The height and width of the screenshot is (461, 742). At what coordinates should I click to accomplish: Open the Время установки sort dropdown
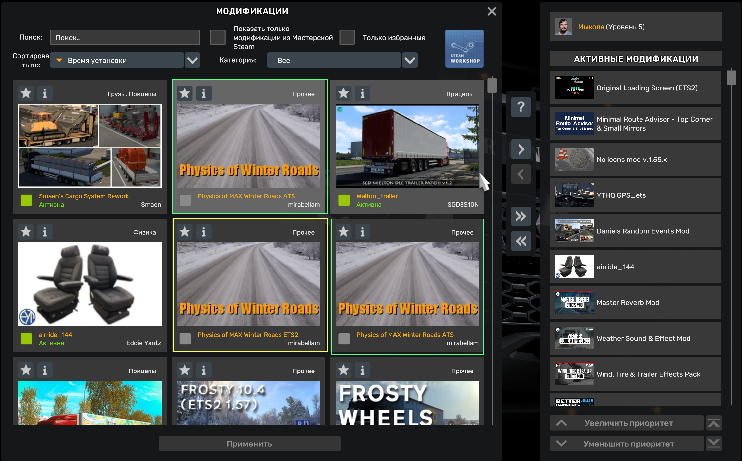point(117,60)
